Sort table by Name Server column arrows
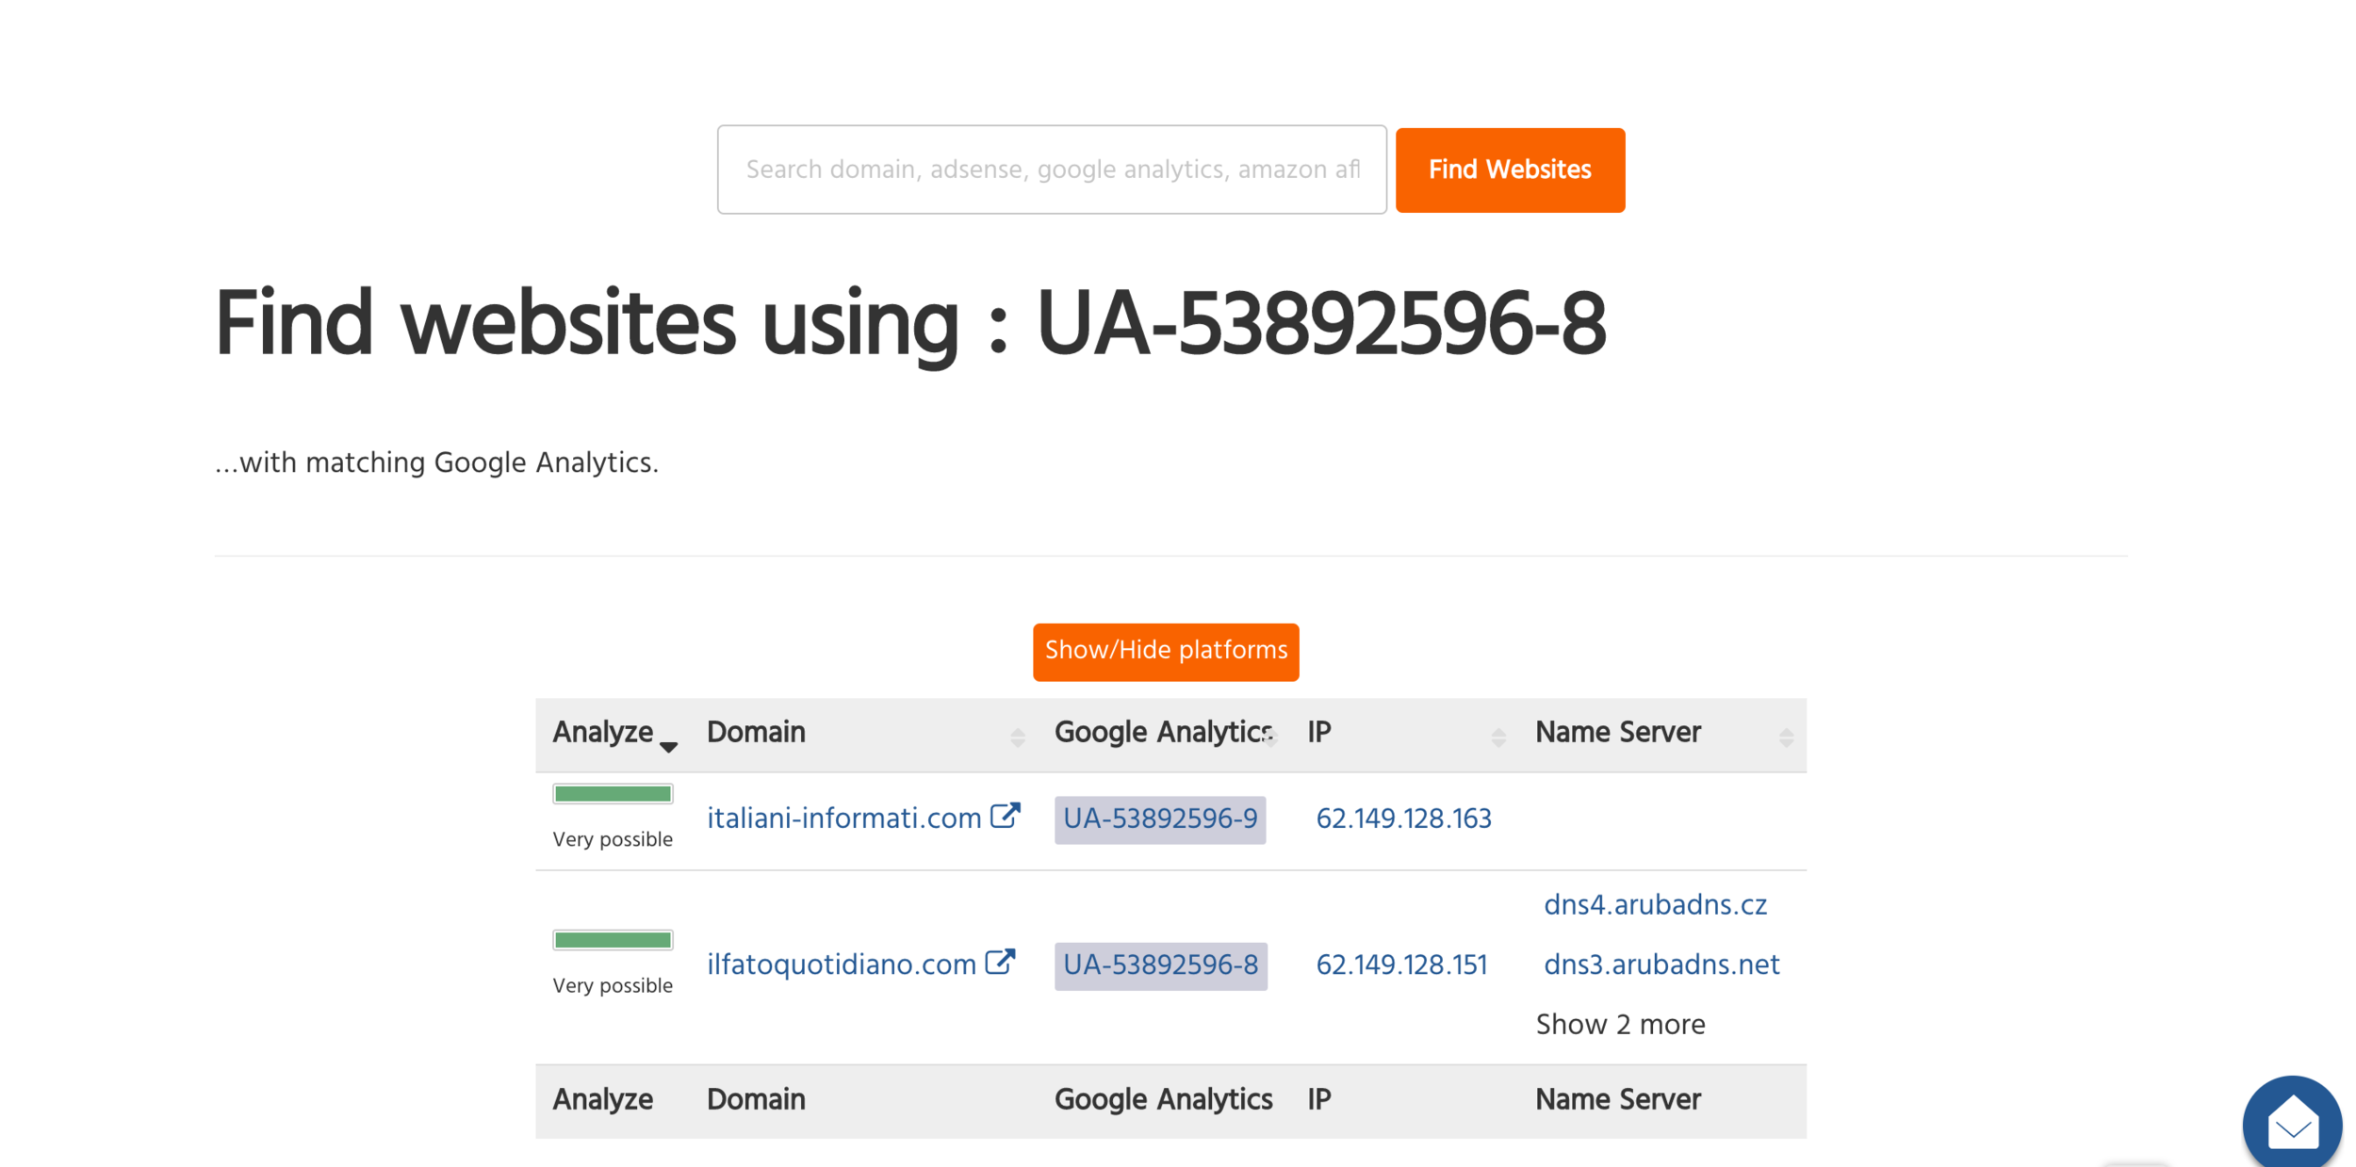 pyautogui.click(x=1785, y=737)
